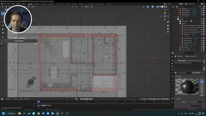Select the Add Cube tool
The height and width of the screenshot is (116, 206).
coord(3,45)
